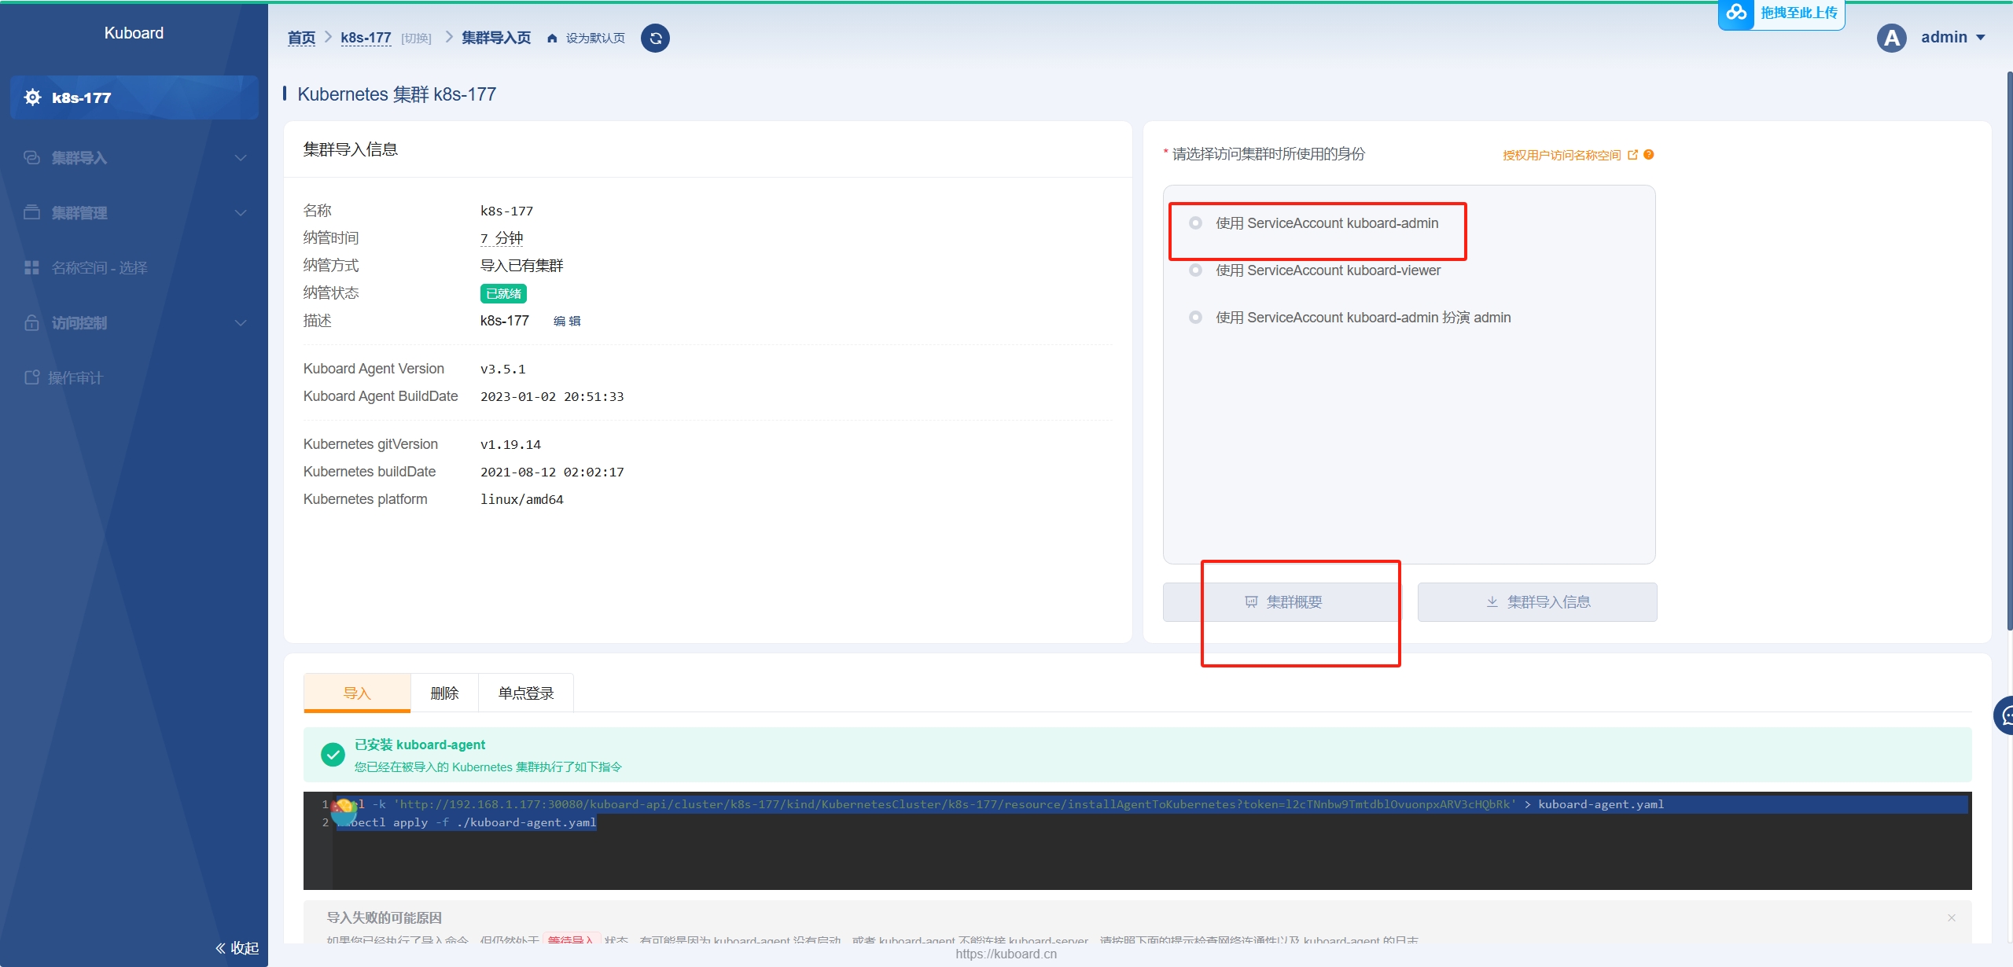This screenshot has width=2013, height=967.
Task: Click the v3.5.1 agent version value
Action: click(x=502, y=369)
